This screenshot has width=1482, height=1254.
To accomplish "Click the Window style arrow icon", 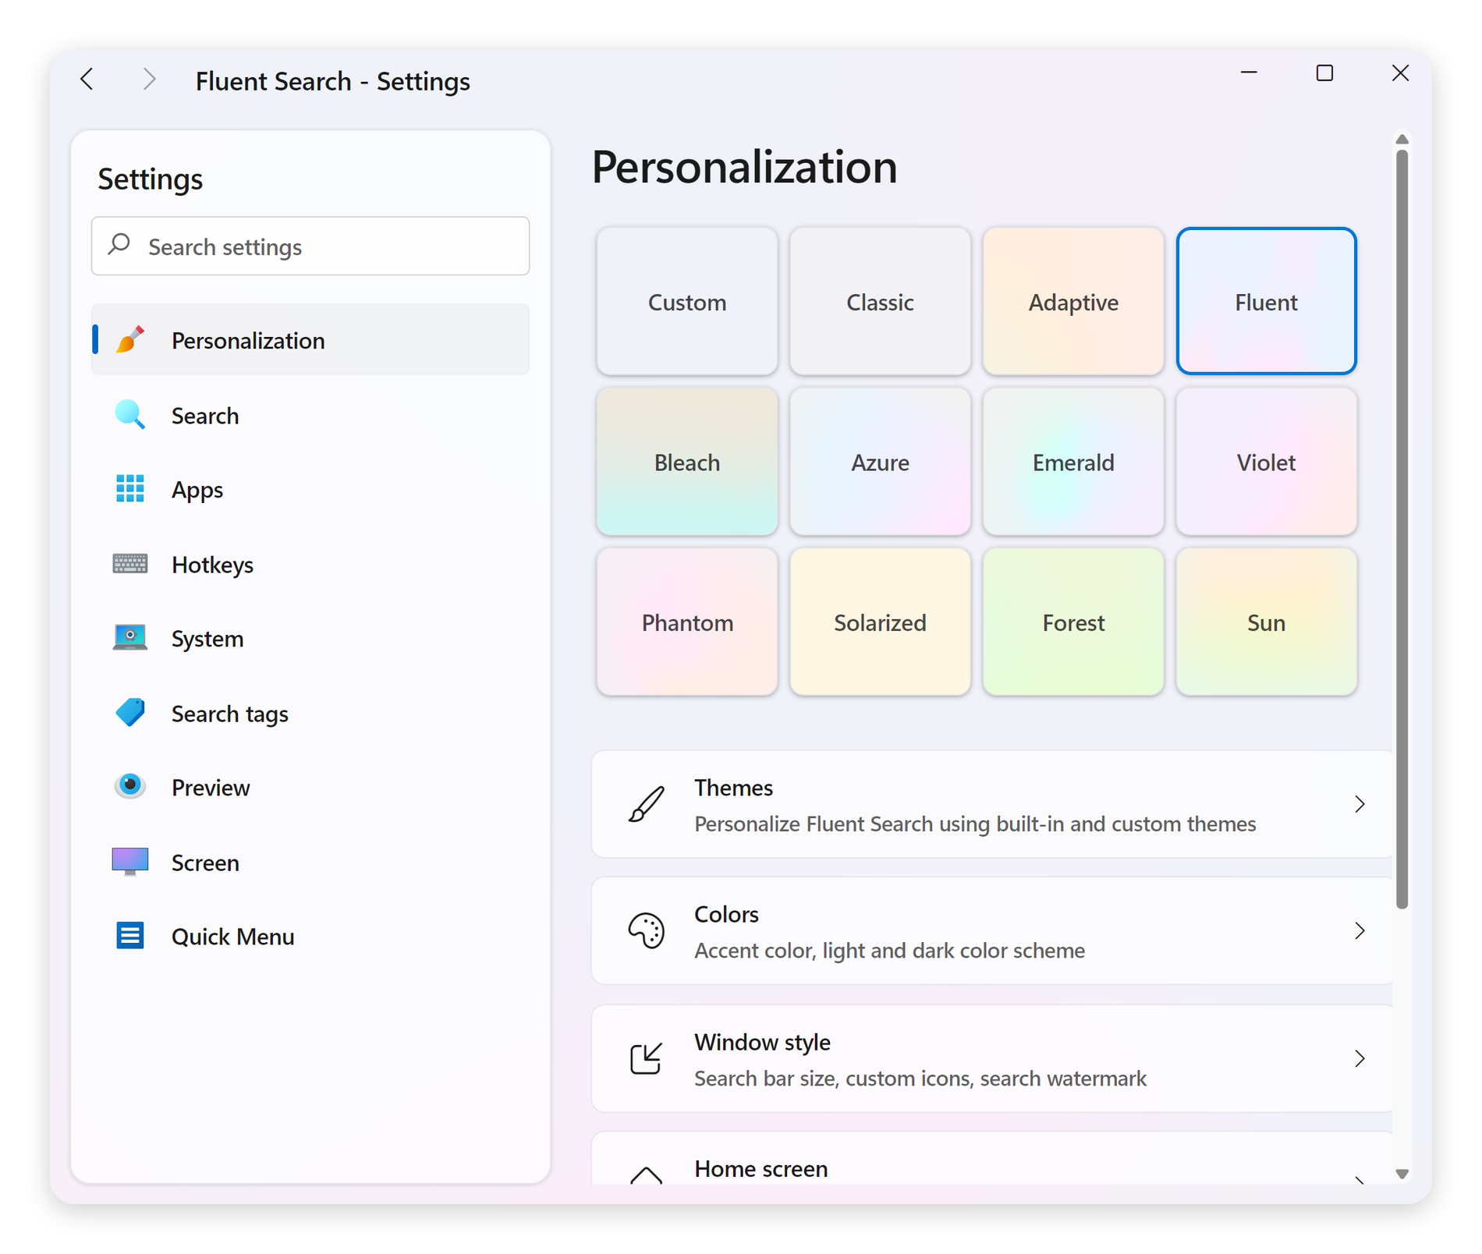I will (x=647, y=1058).
